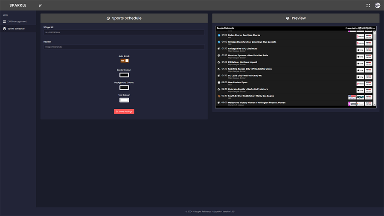Click the Widget ID input field
This screenshot has width=384, height=216.
124,32
